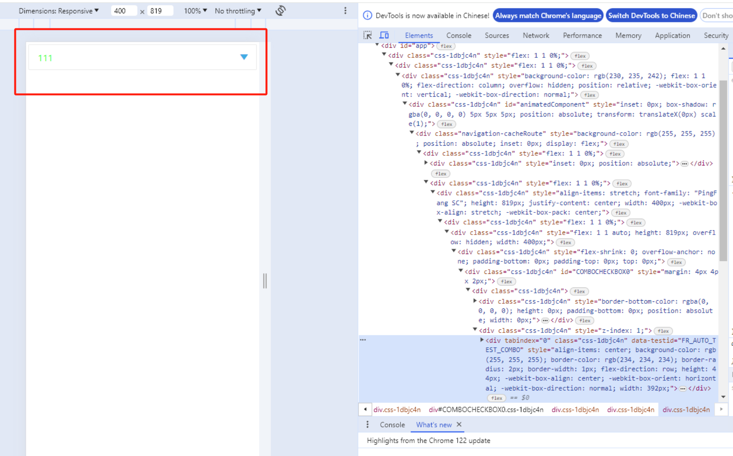
Task: Switch to the Security tab
Action: tap(716, 35)
